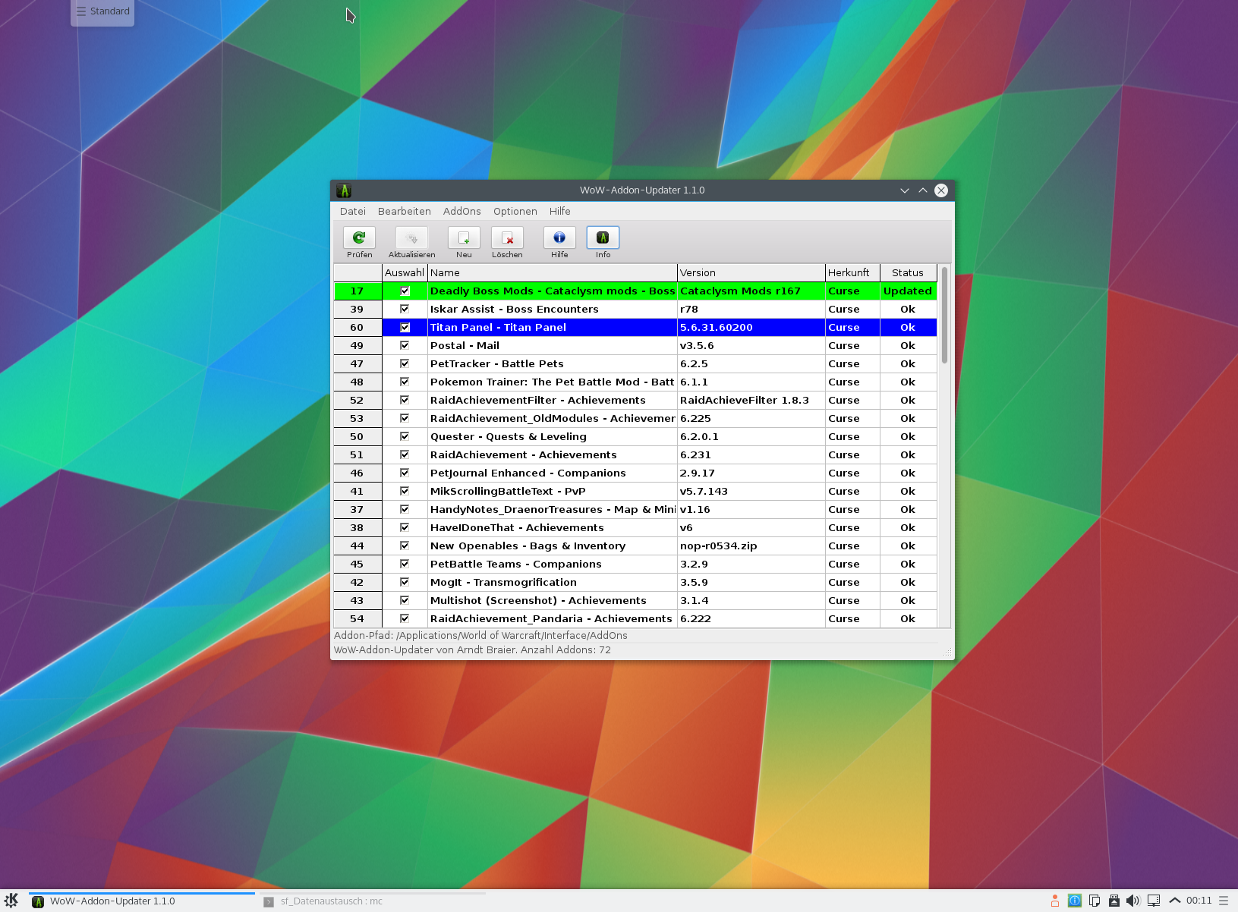Expand hidden system tray icons arrow

click(x=1175, y=901)
